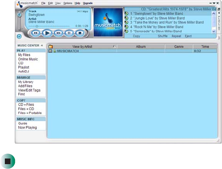
Task: Toggle Shuffle for the playlist
Action: point(163,36)
